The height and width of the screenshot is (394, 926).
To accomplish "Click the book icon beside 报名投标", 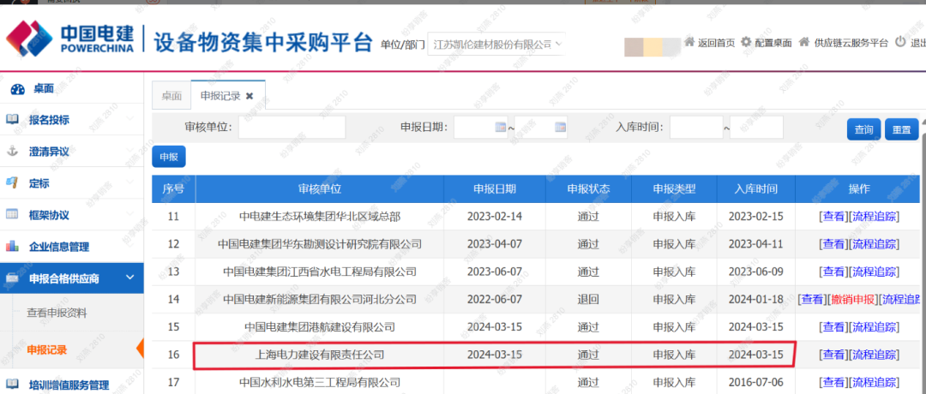I will coord(12,120).
